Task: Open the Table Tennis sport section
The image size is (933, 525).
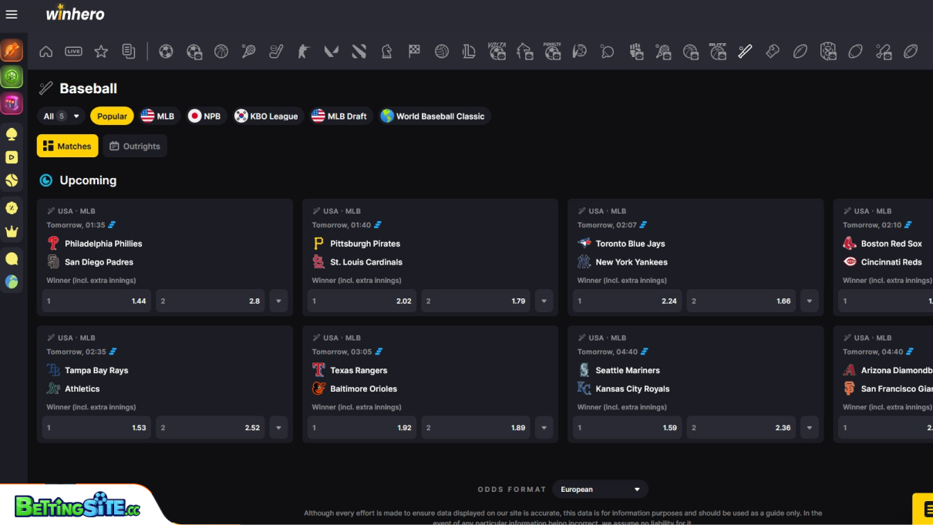Action: point(607,51)
